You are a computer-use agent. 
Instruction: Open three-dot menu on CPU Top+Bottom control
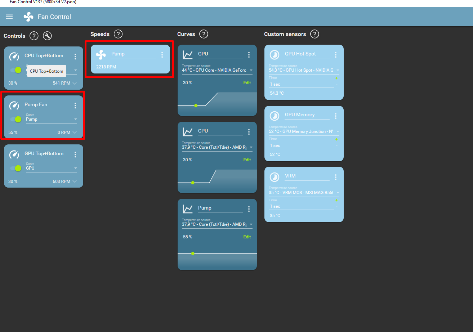pyautogui.click(x=75, y=56)
